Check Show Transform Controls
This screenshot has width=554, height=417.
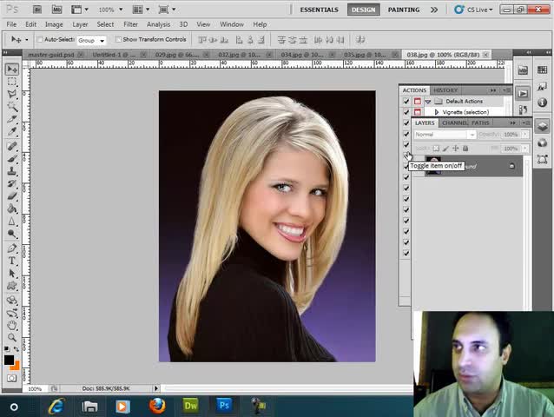tap(119, 40)
